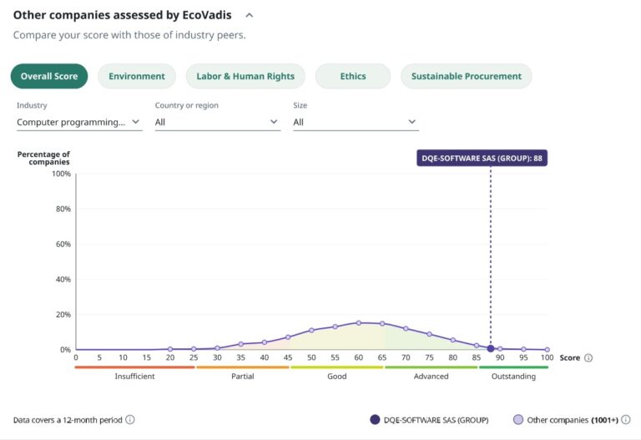Click info icon next to Score axis label
641x440 pixels.
(588, 358)
